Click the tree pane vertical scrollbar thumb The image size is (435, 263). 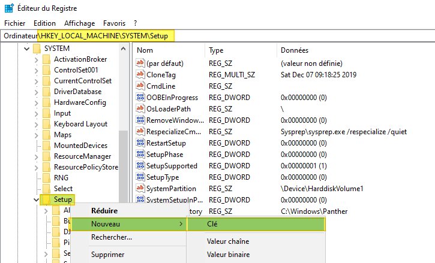coord(124,167)
